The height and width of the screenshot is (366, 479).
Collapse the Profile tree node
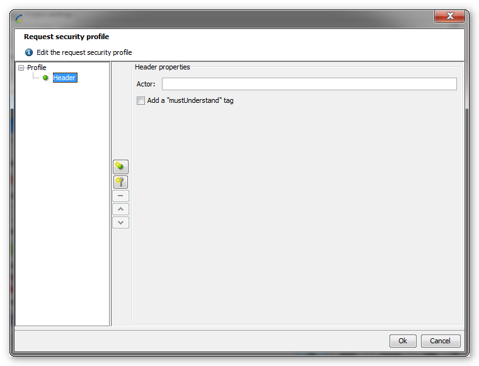click(21, 68)
